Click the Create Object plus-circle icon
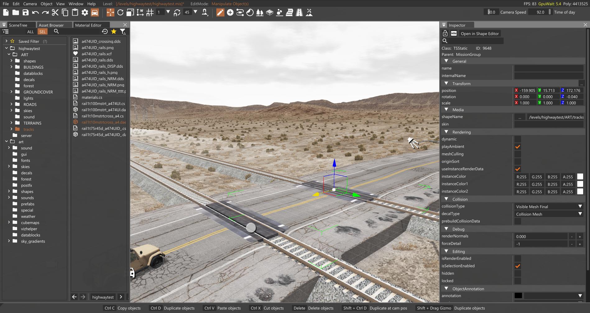This screenshot has width=590, height=313. pos(230,12)
